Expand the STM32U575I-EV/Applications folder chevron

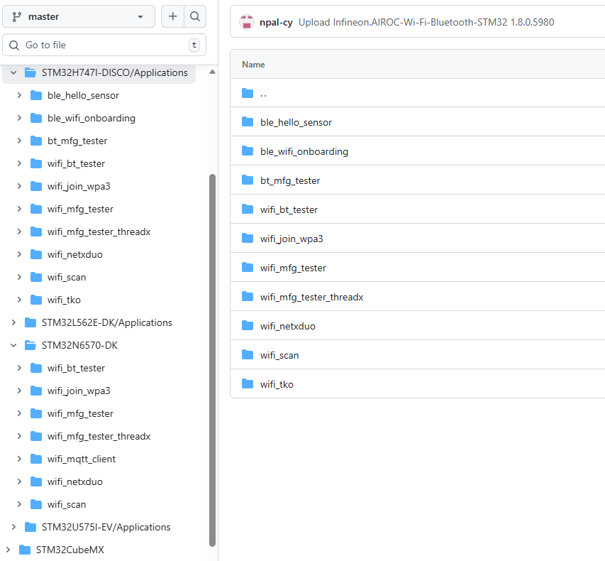pyautogui.click(x=13, y=527)
